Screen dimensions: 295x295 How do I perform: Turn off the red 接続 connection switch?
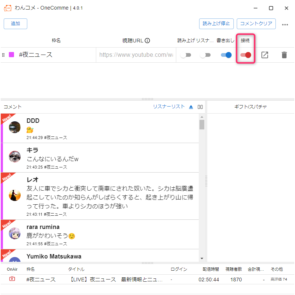click(x=246, y=55)
